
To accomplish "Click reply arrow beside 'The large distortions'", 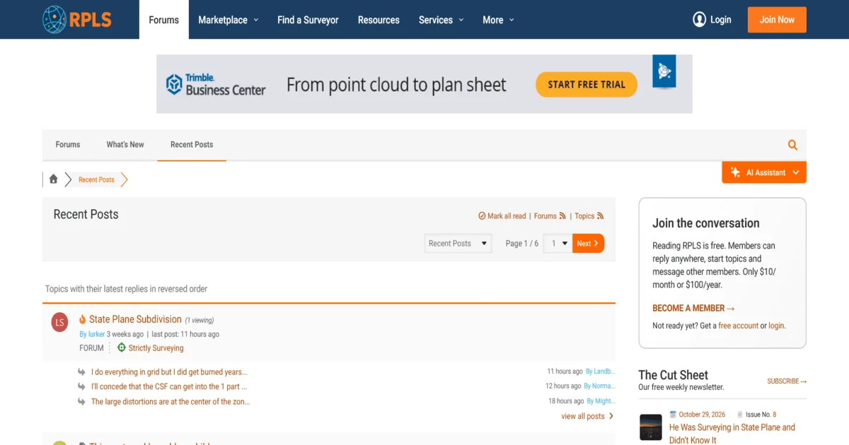I will (x=82, y=401).
